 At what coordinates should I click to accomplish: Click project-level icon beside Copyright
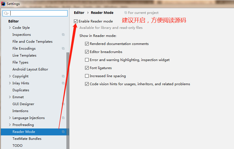(x=63, y=76)
